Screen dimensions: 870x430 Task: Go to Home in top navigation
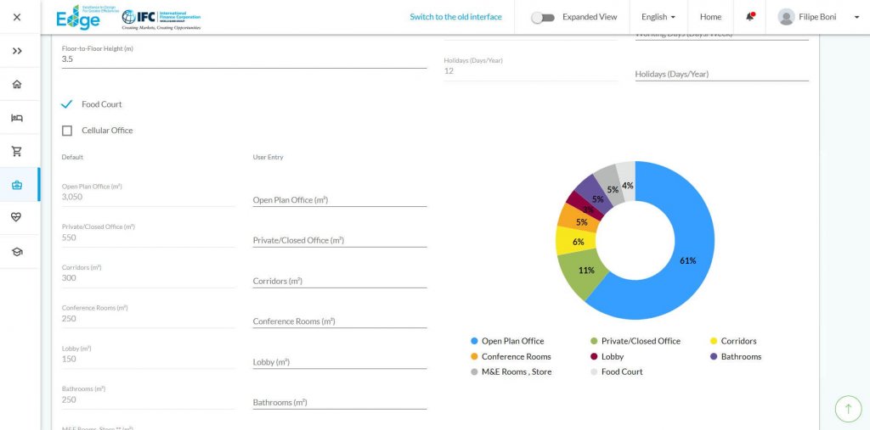point(710,17)
